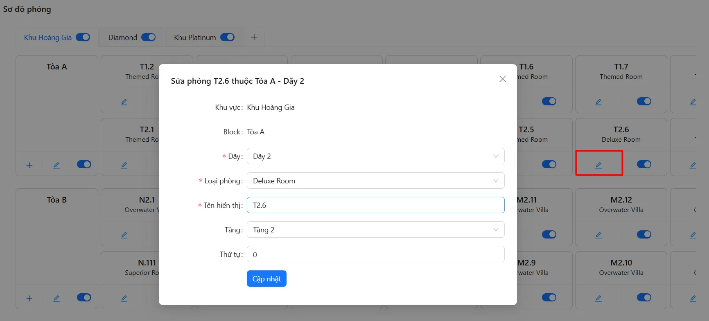Expand the Loại phòng dropdown
Screen dimensions: 709x321
click(375, 181)
